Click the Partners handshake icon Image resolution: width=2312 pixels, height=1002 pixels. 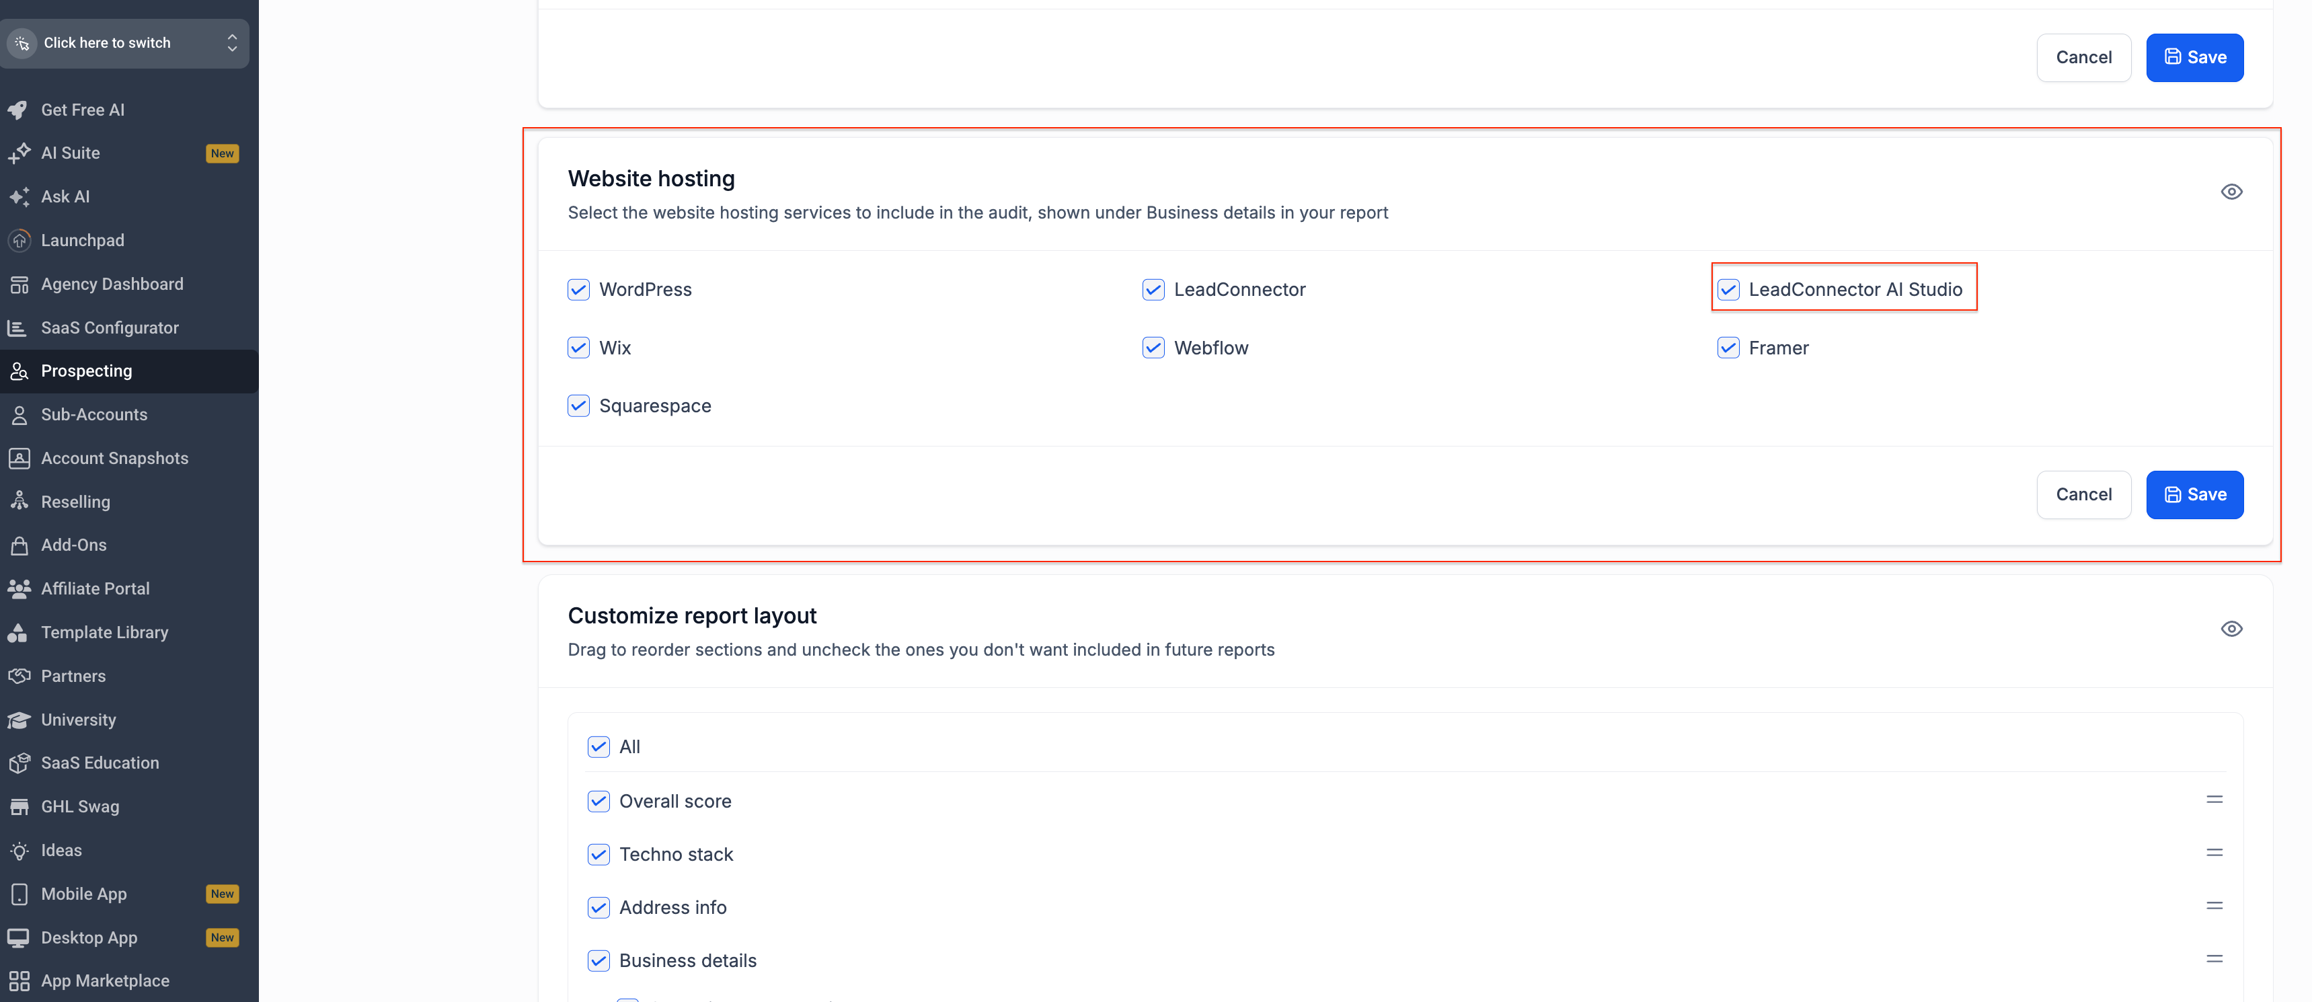point(18,676)
